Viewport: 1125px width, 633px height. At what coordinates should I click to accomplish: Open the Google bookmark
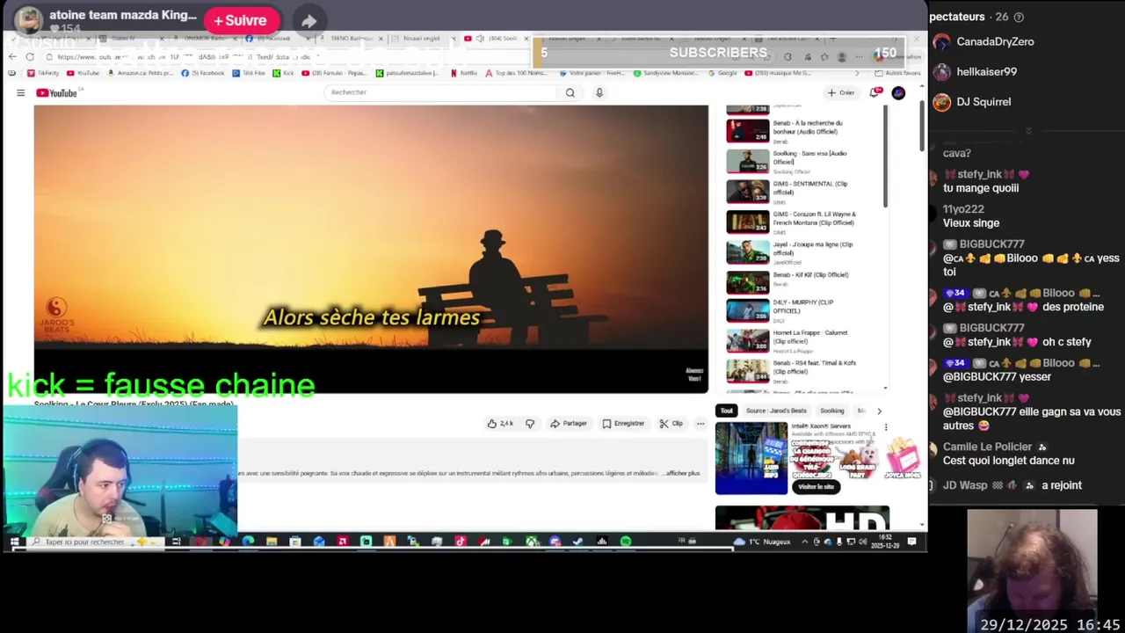(722, 73)
